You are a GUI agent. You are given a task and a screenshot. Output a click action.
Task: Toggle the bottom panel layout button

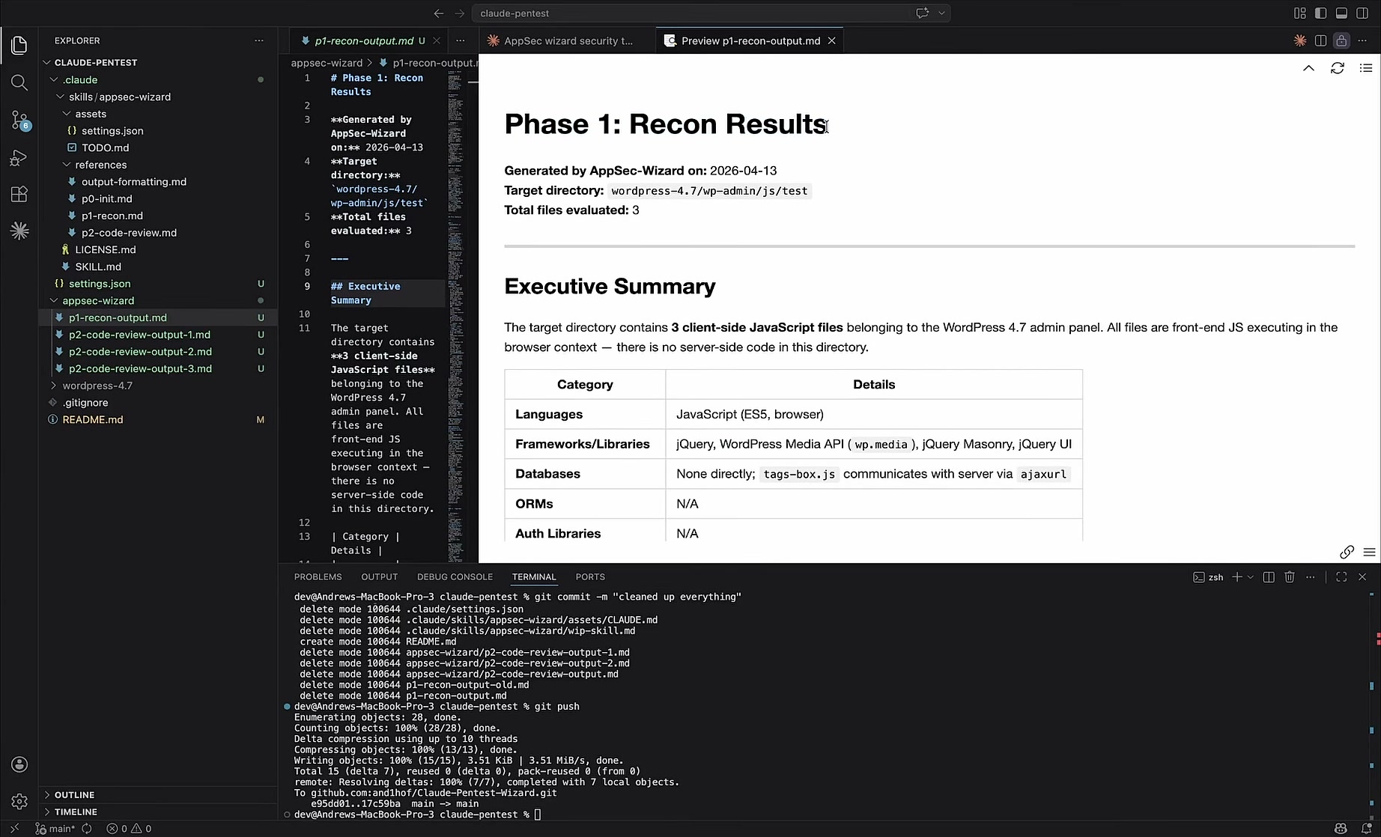point(1341,13)
